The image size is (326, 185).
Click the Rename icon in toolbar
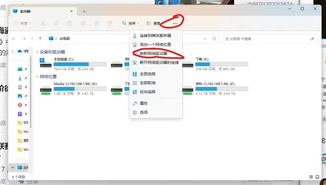point(83,23)
